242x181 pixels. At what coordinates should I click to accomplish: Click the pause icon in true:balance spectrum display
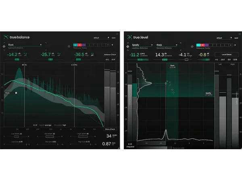point(34,125)
